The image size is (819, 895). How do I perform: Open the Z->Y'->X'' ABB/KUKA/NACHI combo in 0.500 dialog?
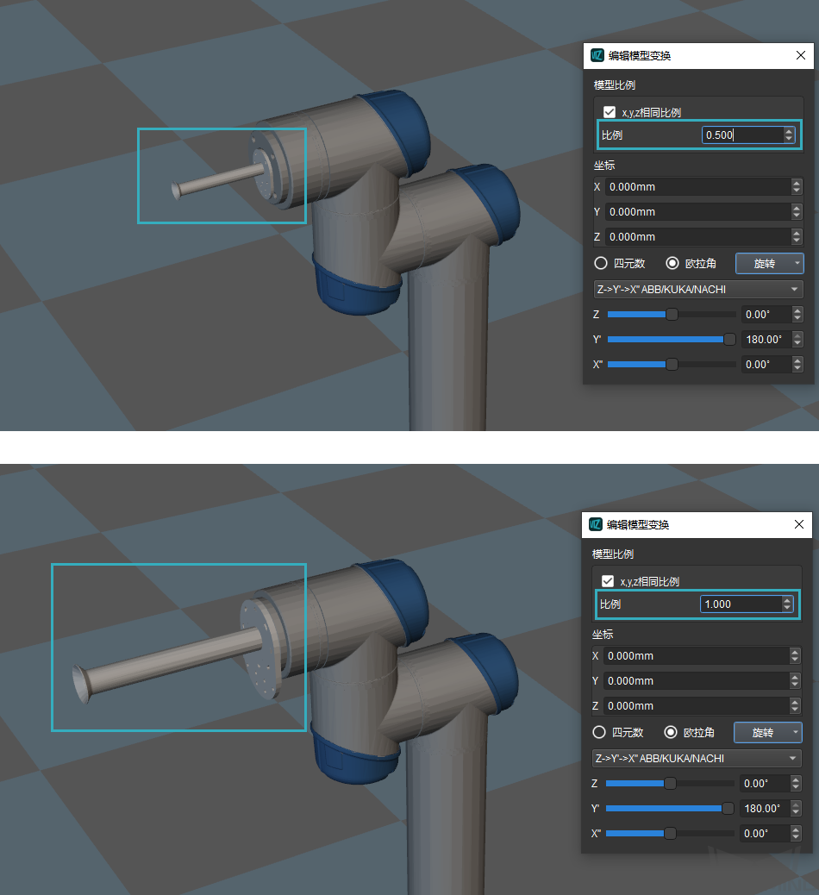coord(698,290)
